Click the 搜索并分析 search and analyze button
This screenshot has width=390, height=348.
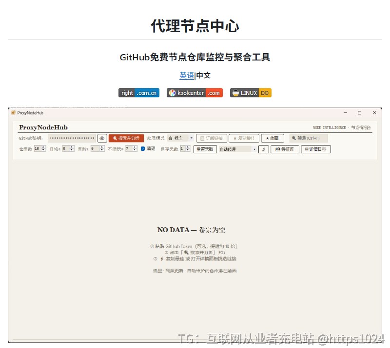coord(126,138)
